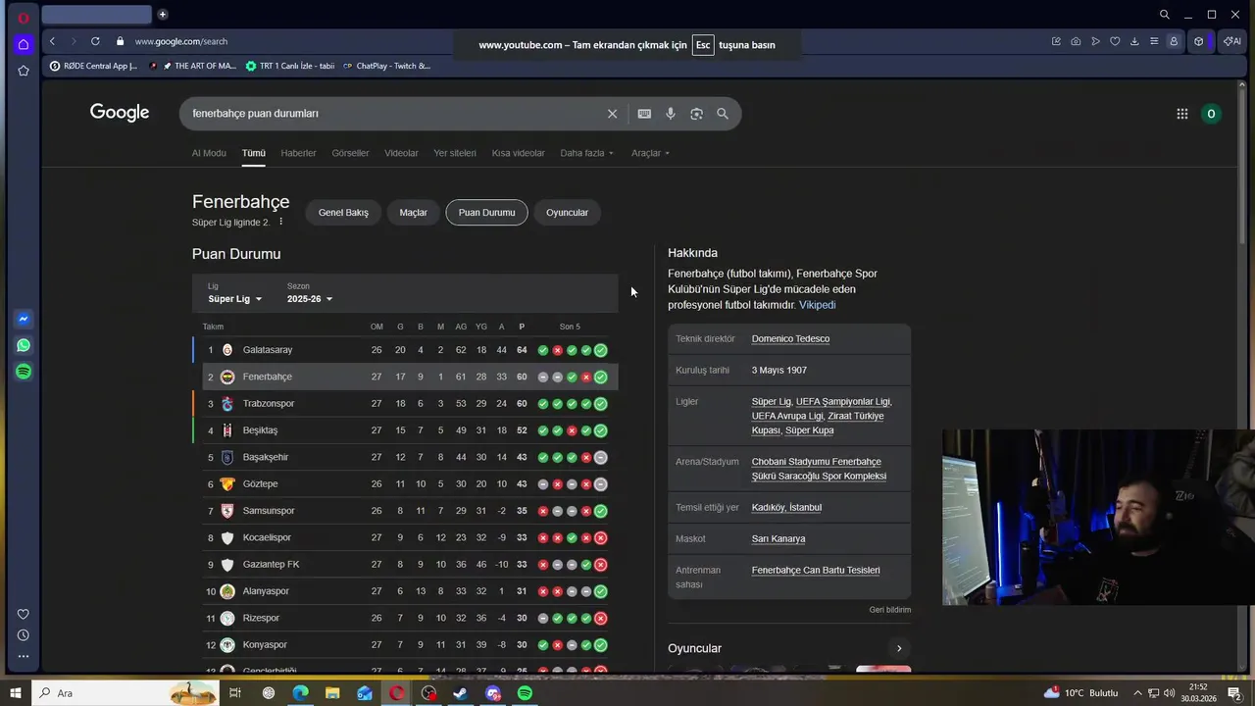Open the Opera sidebar home (speed dial) icon
1255x706 pixels.
(24, 44)
